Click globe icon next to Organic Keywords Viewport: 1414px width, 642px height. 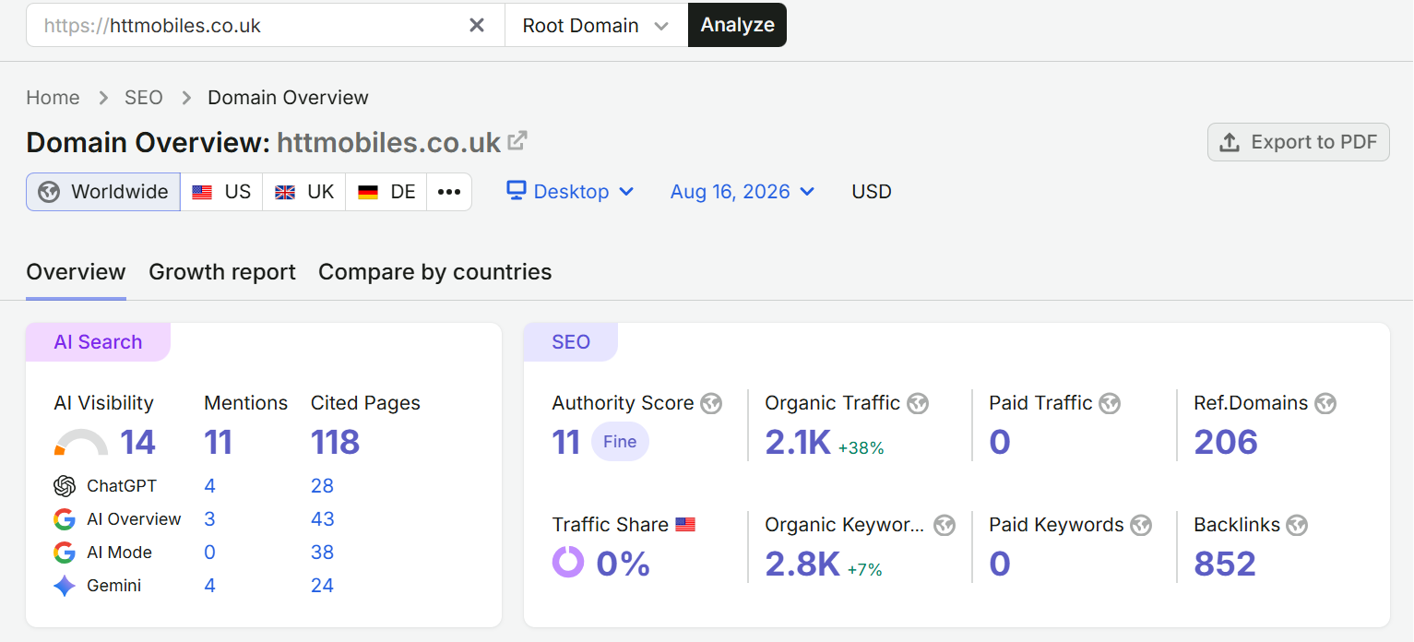click(x=945, y=525)
